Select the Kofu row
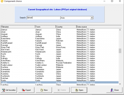This screenshot has height=95, width=124. [60, 56]
